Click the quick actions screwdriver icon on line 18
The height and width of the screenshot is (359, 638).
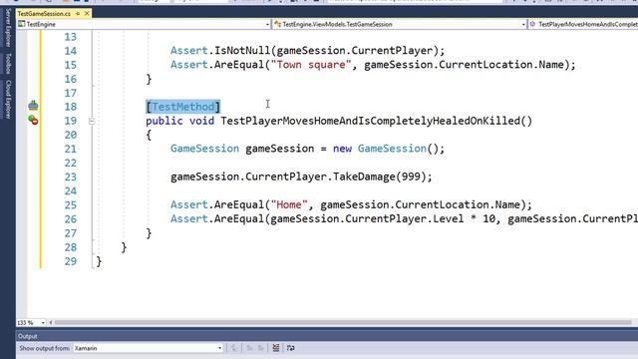tap(33, 106)
